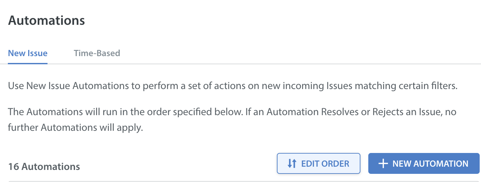
Task: Click the blue underline beneath New Issue
Action: click(28, 63)
